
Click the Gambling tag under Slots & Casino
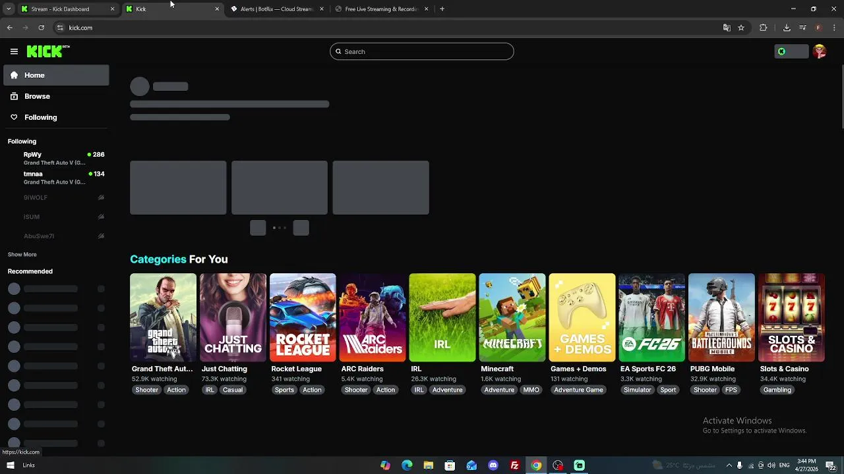pyautogui.click(x=777, y=390)
